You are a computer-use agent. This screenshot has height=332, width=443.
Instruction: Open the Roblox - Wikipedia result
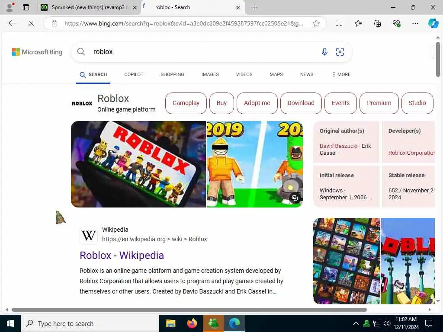[x=122, y=255]
